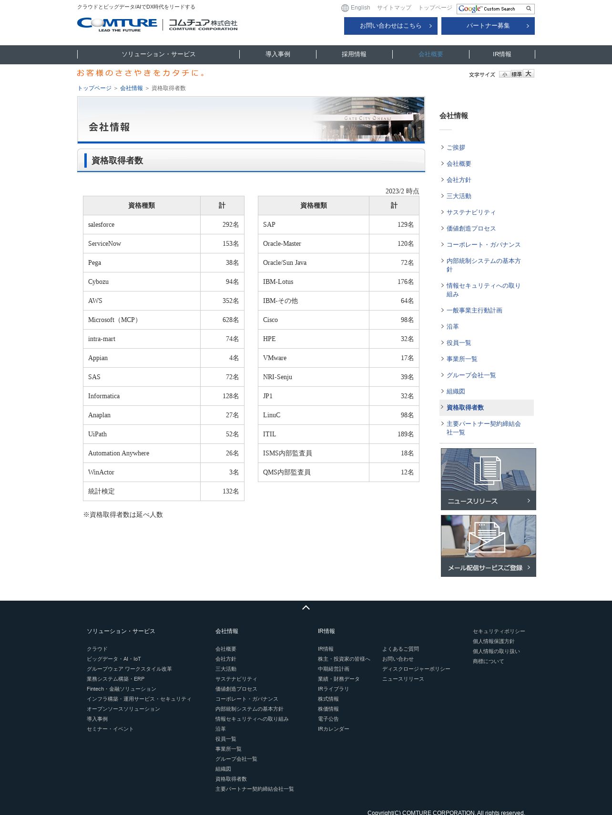Click the お問い合わせはこちら button
This screenshot has height=815, width=612.
click(x=391, y=26)
